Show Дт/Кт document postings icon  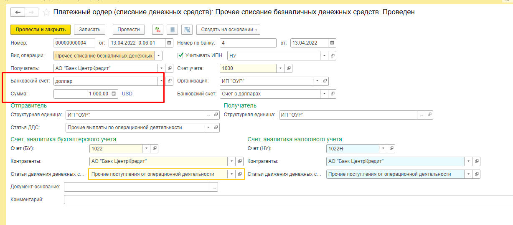tap(157, 30)
